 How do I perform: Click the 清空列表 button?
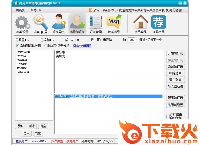pos(175,80)
